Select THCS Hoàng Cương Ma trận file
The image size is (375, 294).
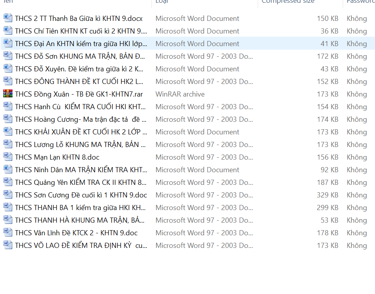coord(81,119)
